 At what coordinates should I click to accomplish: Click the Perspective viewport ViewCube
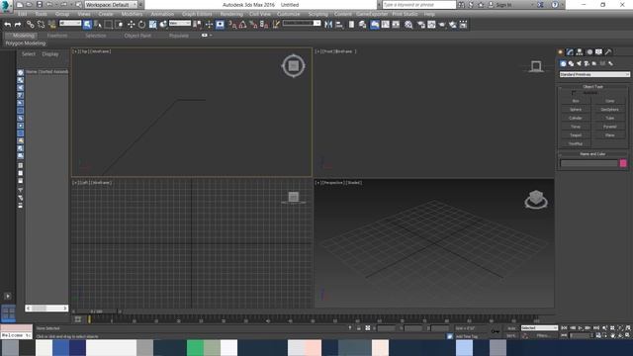(536, 200)
